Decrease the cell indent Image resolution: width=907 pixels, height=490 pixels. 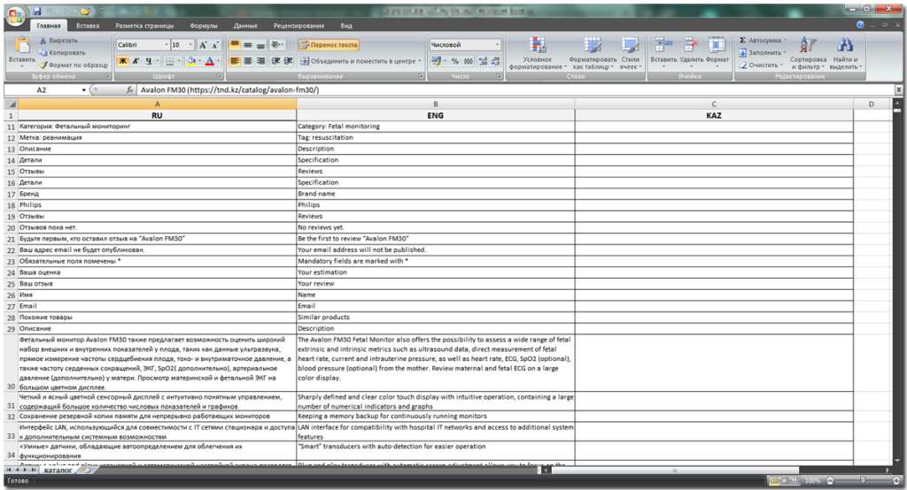click(x=275, y=61)
